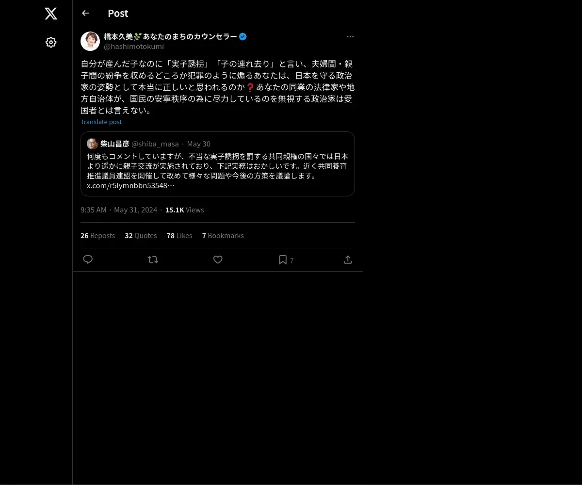Open the quoted post by 柴山昌彦
582x485 pixels.
pos(218,164)
